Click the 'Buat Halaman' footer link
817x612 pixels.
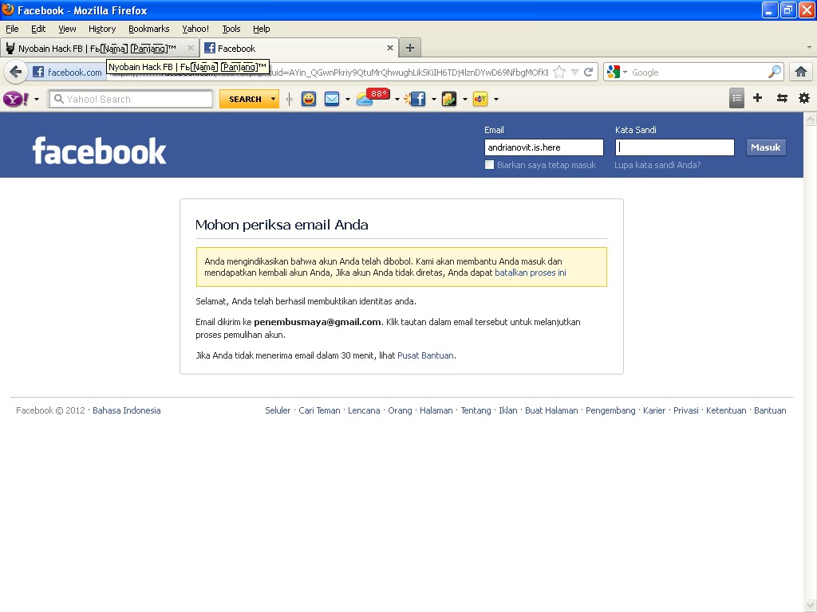[551, 410]
